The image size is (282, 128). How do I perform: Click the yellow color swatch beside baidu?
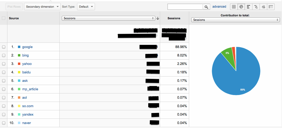pos(19,72)
